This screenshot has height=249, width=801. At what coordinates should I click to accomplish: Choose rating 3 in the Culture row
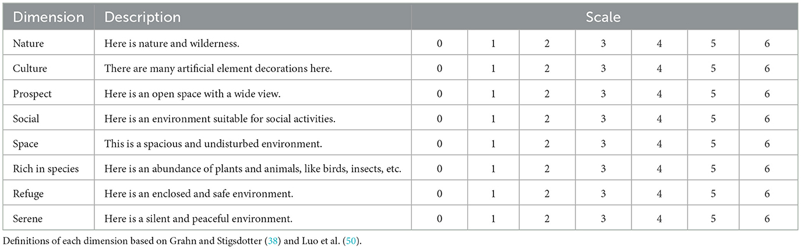coord(603,68)
